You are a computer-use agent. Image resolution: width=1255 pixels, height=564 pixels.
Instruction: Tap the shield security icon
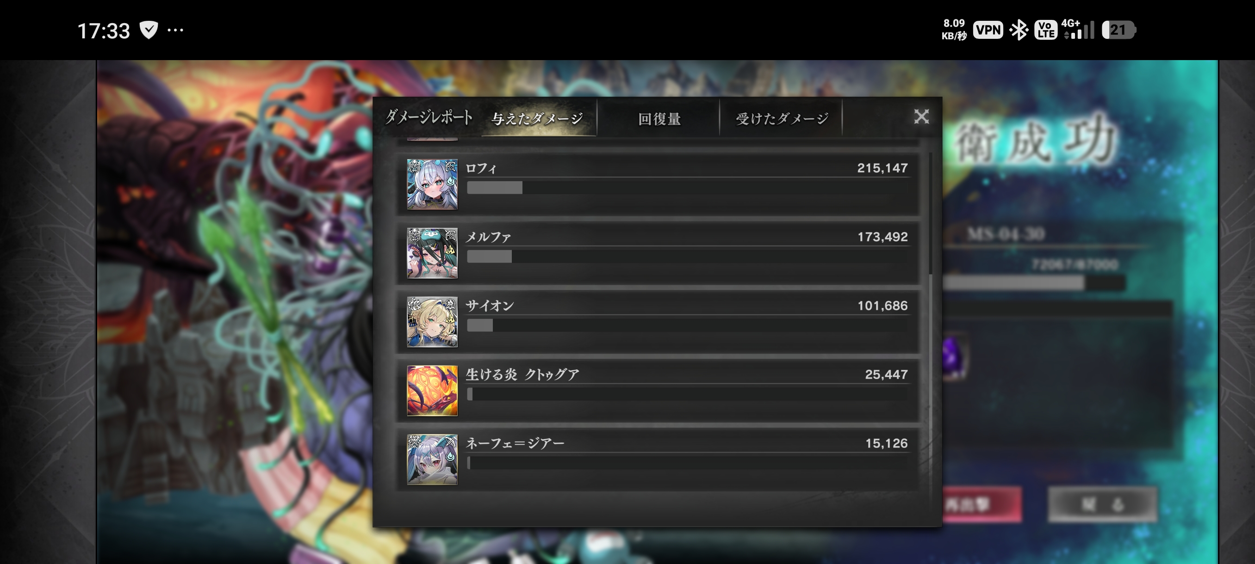149,30
